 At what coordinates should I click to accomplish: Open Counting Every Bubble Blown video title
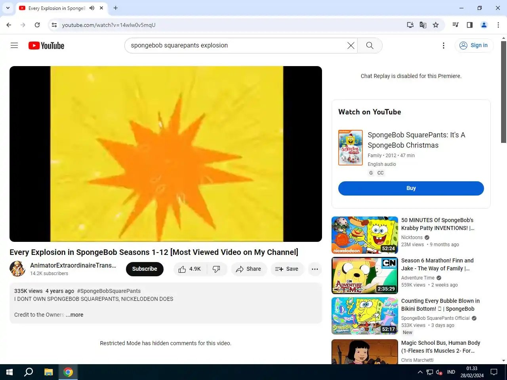(x=440, y=305)
